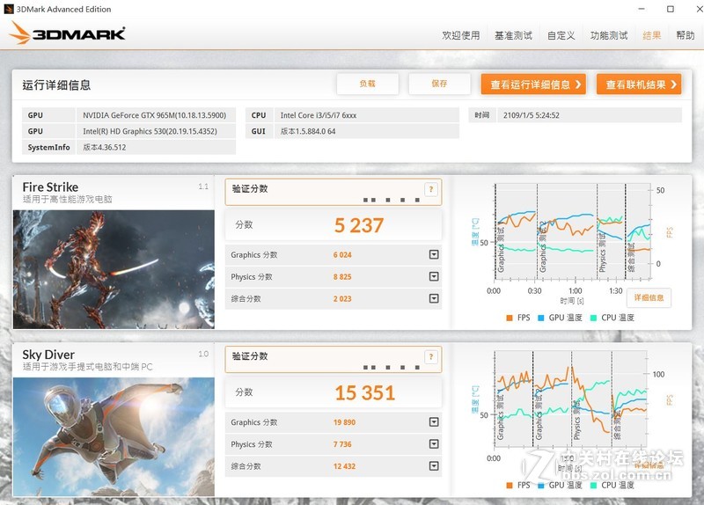Expand Sky Diver combined score 12 432 details

pos(434,466)
